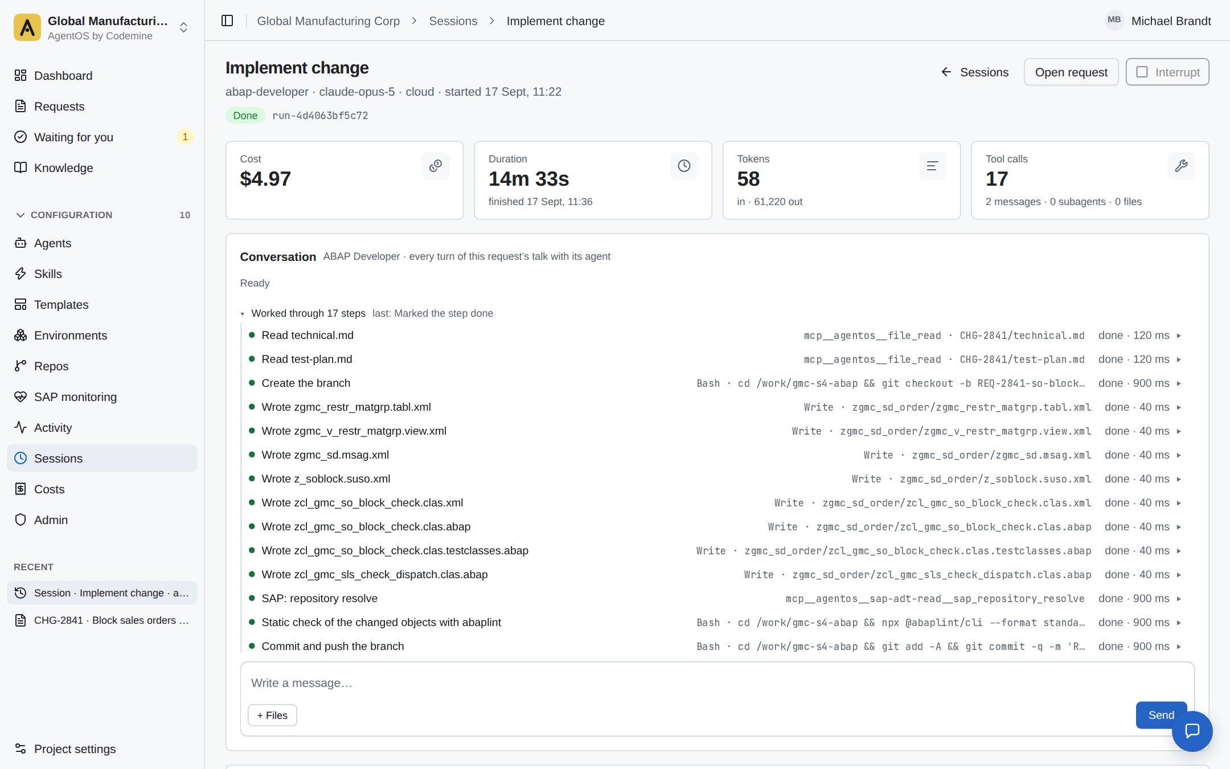
Task: Click the + Files button
Action: click(x=272, y=715)
